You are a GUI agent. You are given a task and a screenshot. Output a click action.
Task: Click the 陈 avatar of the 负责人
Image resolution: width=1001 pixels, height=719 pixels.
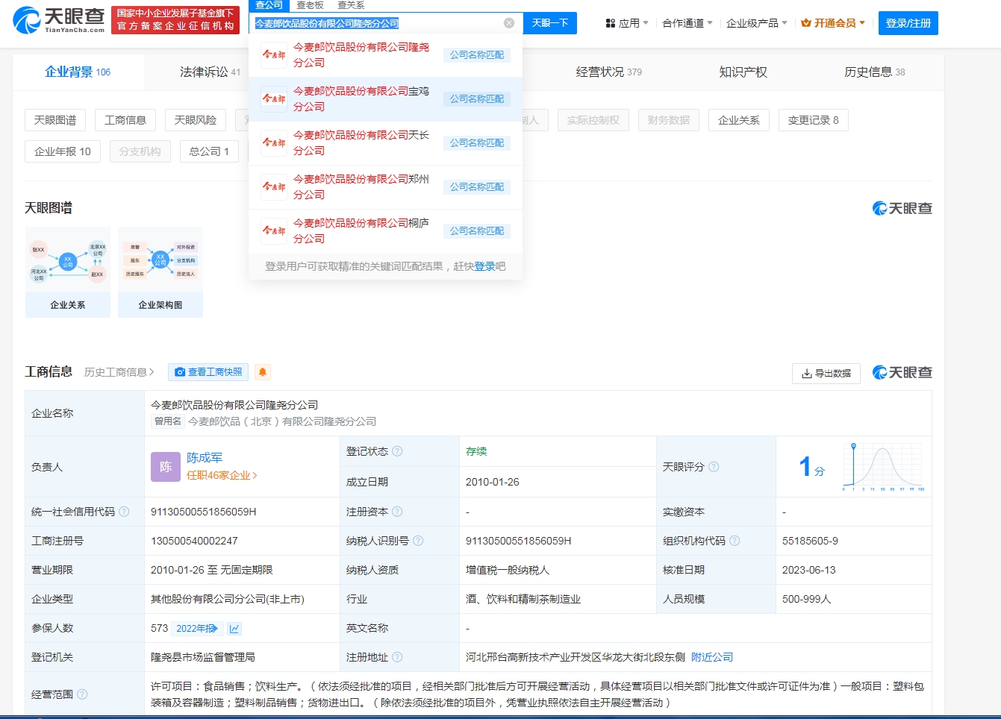click(166, 467)
